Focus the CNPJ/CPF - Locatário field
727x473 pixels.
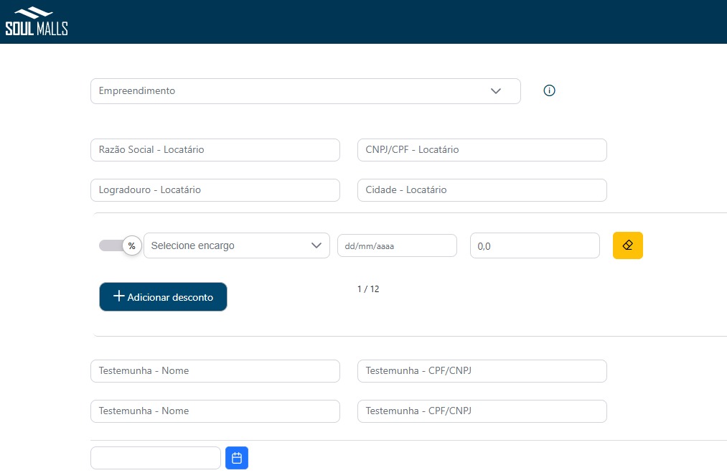tap(482, 150)
